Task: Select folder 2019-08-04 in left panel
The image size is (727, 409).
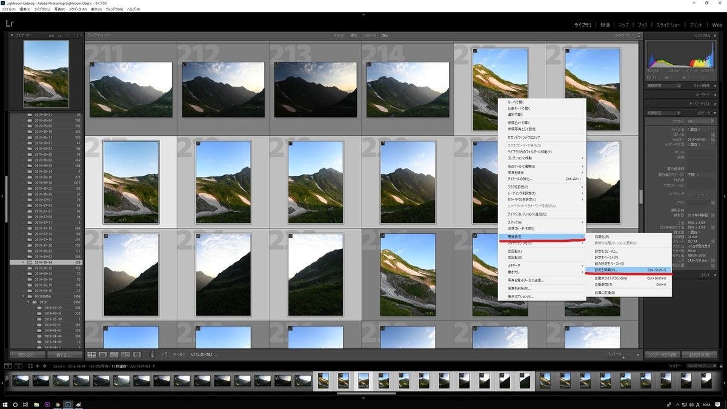Action: pos(46,262)
